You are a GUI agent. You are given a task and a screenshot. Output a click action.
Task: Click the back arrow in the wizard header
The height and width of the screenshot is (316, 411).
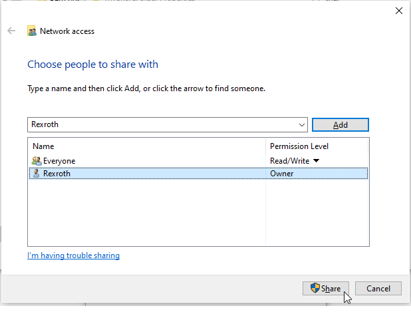[11, 31]
